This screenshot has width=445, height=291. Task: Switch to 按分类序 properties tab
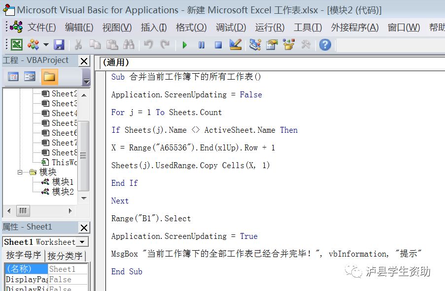tap(65, 256)
